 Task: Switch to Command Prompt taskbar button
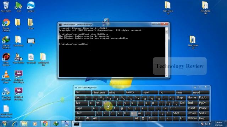pyautogui.click(x=76, y=124)
